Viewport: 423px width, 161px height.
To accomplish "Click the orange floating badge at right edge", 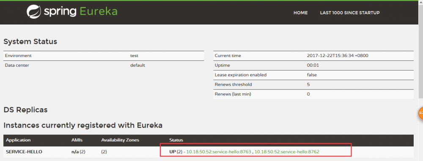I will click(x=420, y=113).
